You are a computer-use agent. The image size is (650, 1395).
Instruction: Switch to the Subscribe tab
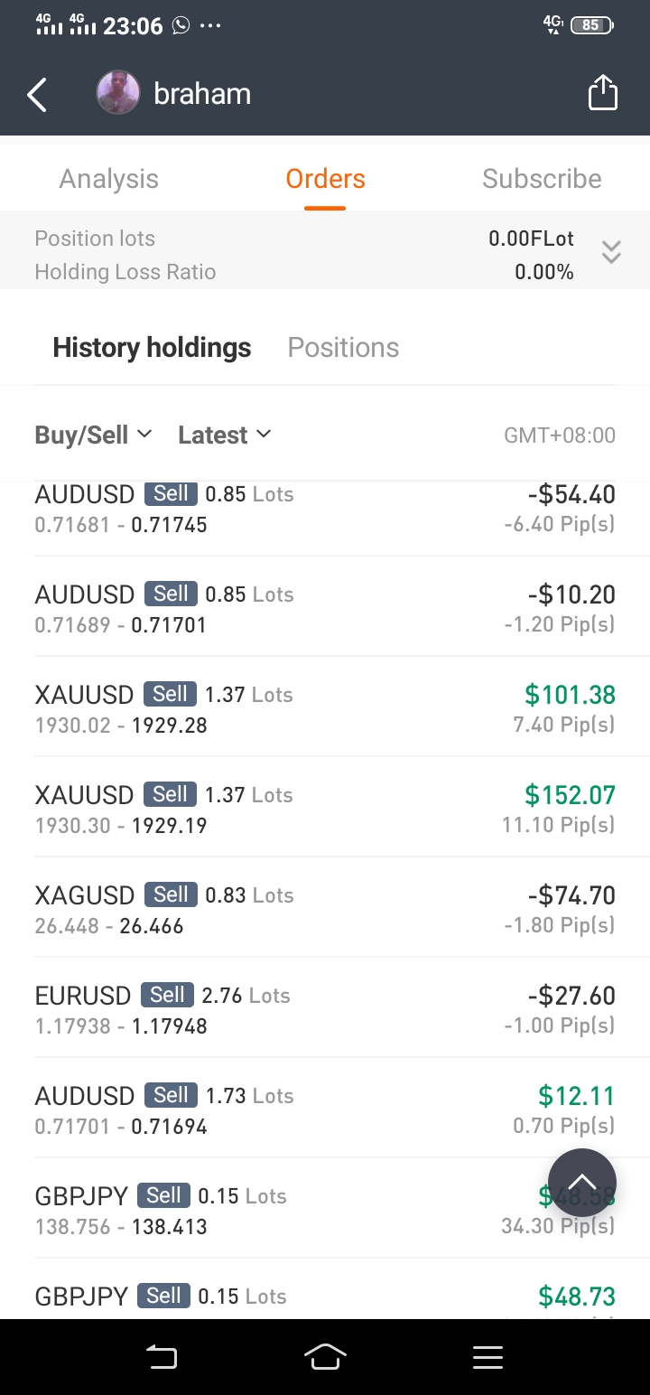[542, 179]
